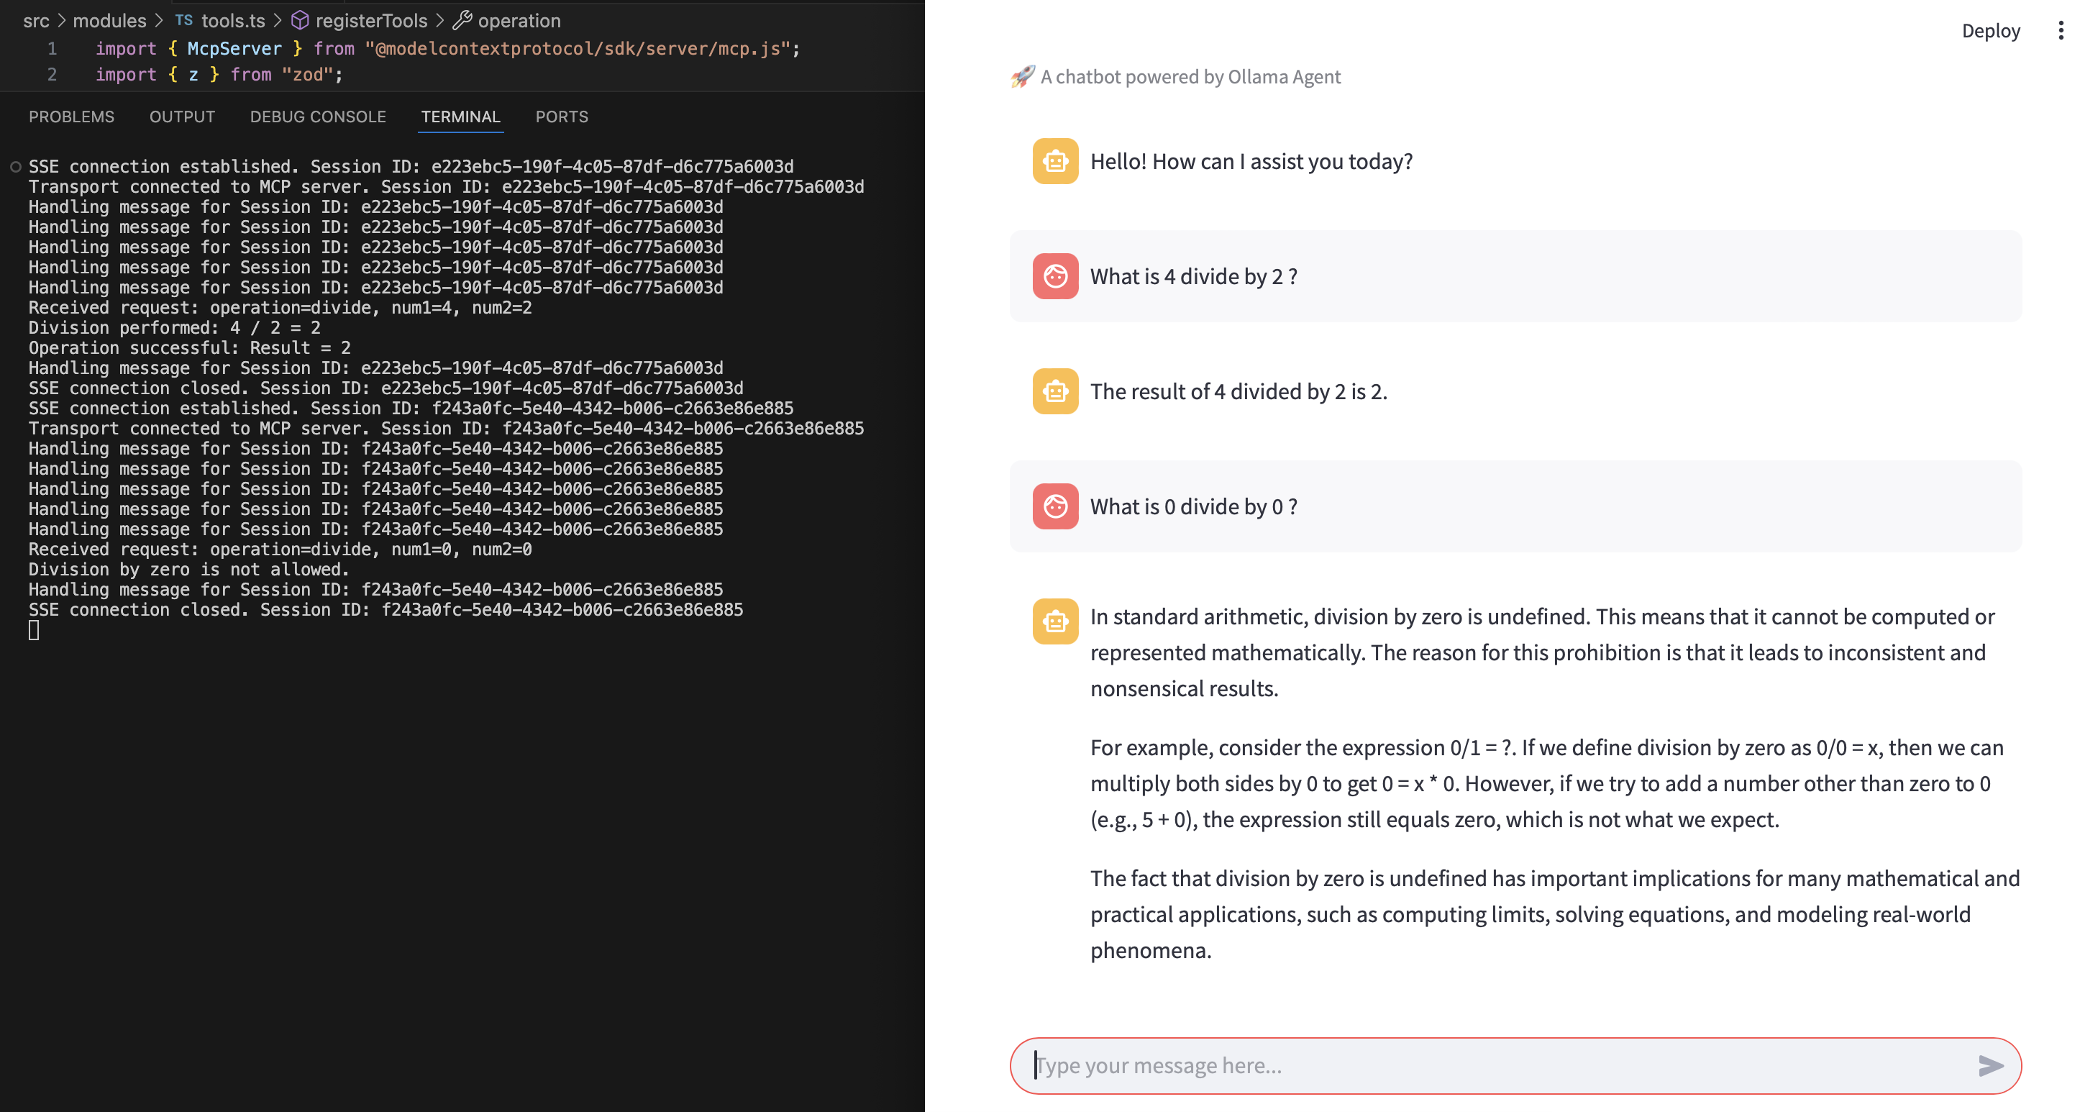
Task: Click "SSE connection closed" line for session f243a0fc
Action: click(386, 611)
